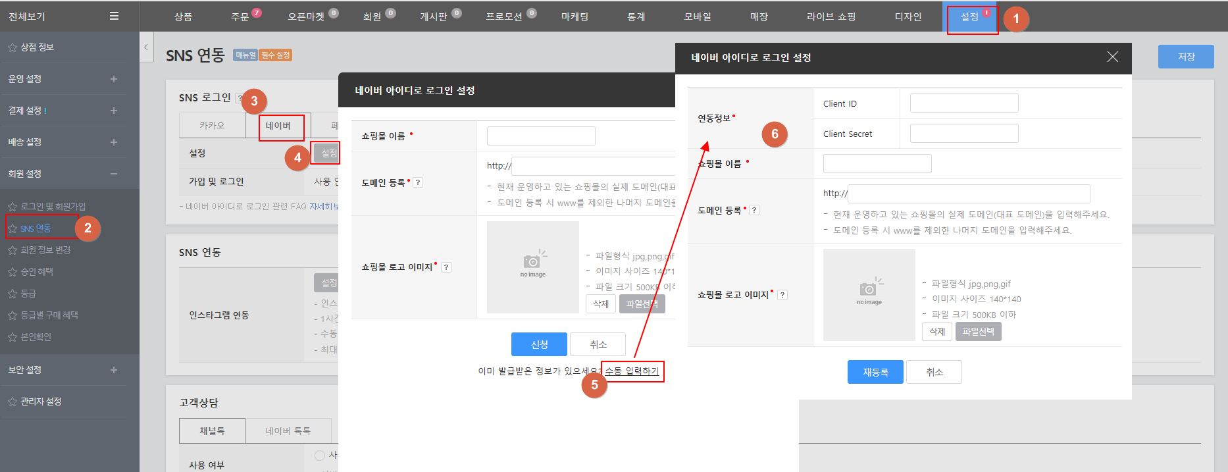Click the hamburger menu icon beside 전체보기
Viewport: 1228px width, 472px height.
(114, 16)
